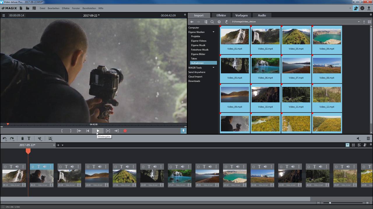Mute audio of clip 12:03
Viewport: 373px width, 209px height.
155,167
